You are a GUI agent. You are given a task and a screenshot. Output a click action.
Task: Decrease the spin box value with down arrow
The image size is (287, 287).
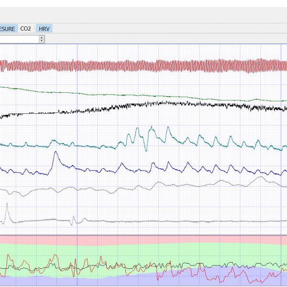tap(42, 41)
